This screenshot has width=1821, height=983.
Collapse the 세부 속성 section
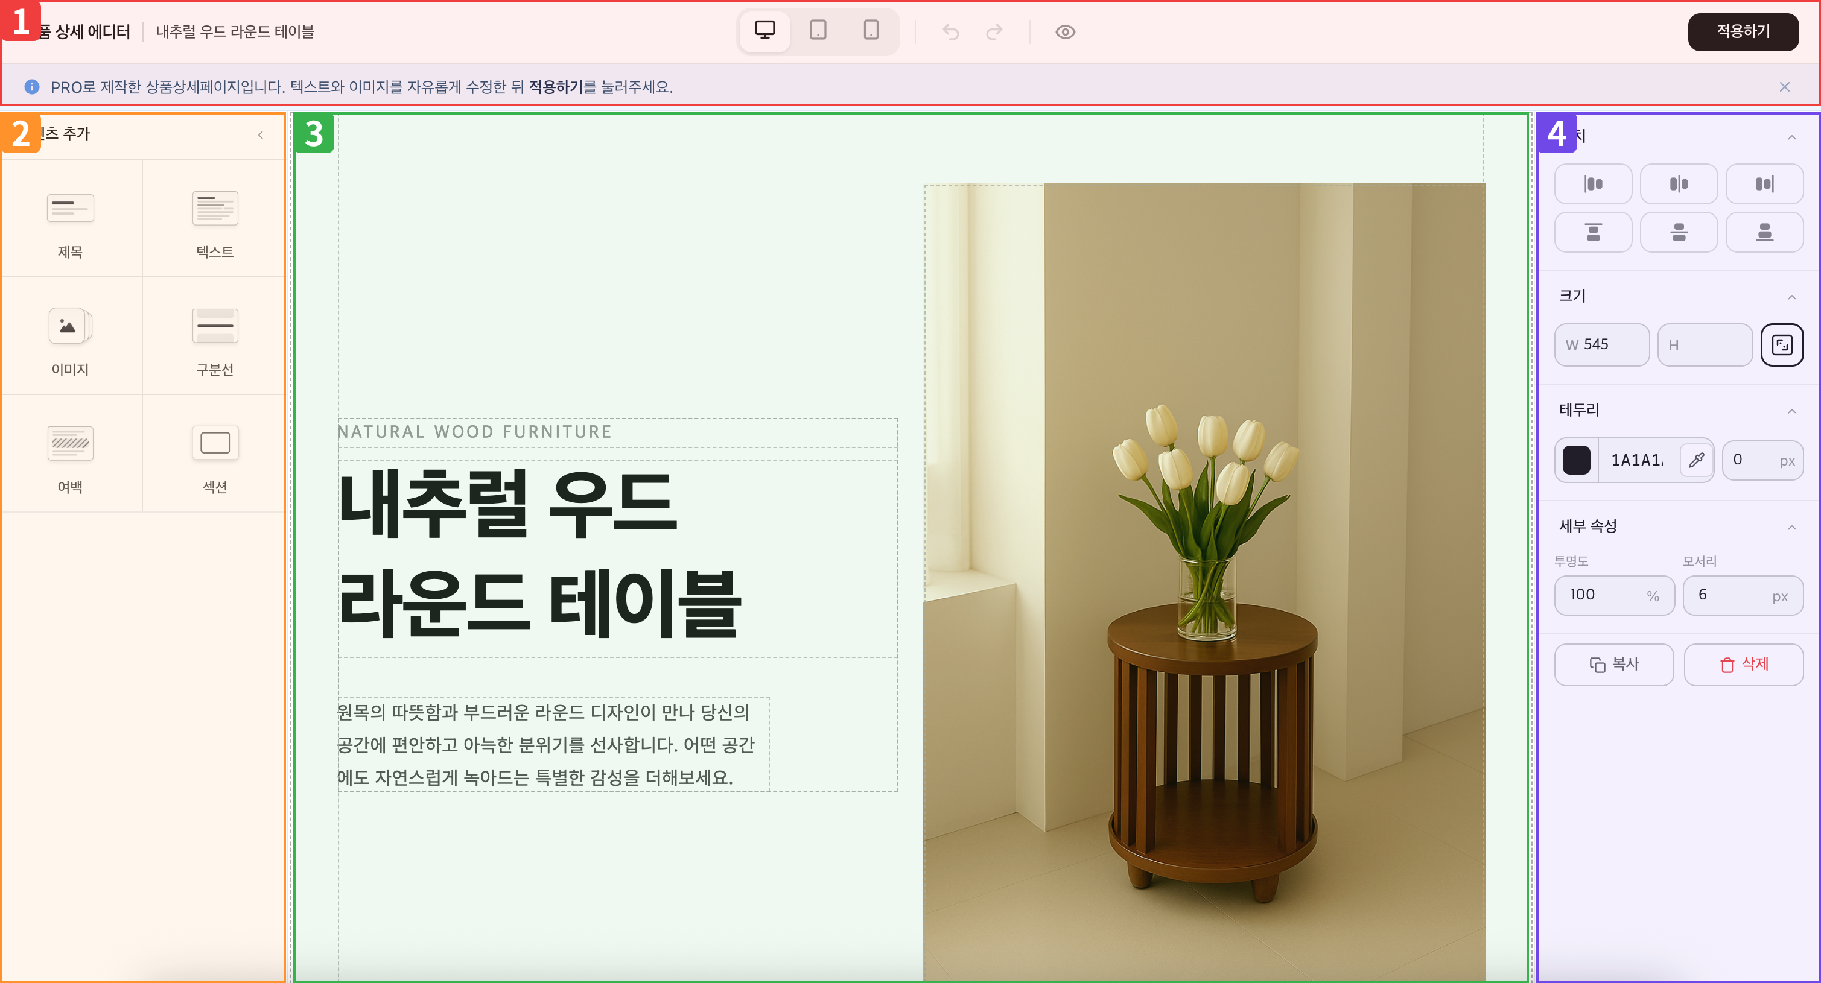point(1791,528)
